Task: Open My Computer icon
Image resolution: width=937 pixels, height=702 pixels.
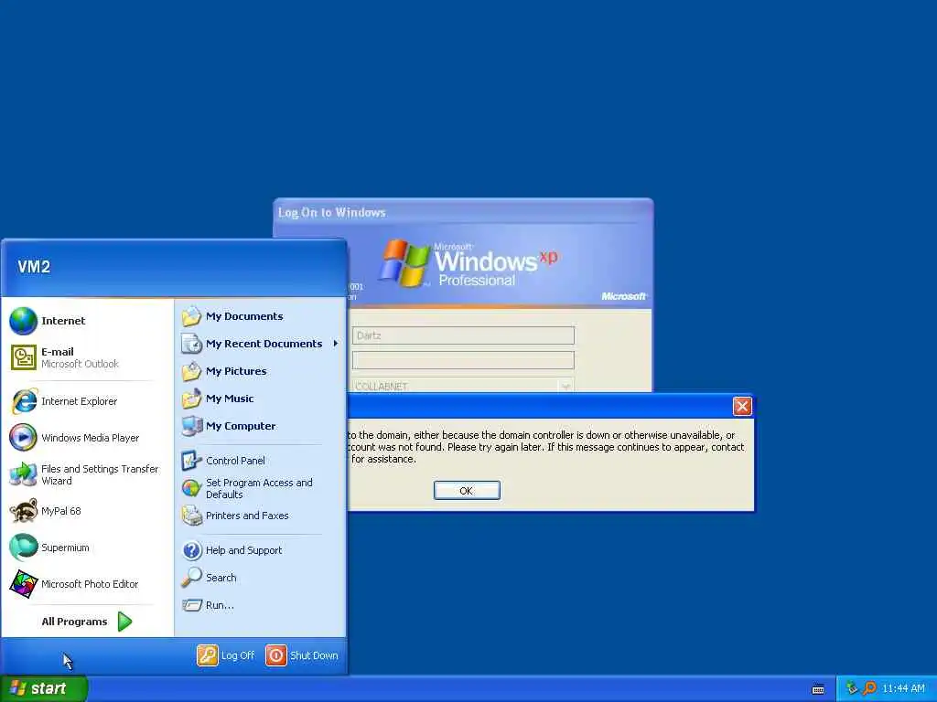Action: pos(191,426)
